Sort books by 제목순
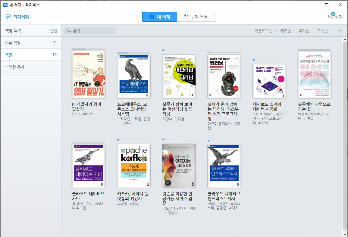Screen dimensions: 348x237 (x=285, y=31)
